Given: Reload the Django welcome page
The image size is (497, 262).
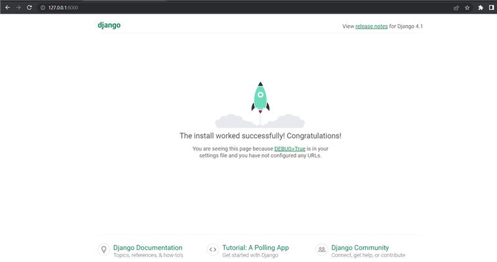Looking at the screenshot, I should click(29, 7).
